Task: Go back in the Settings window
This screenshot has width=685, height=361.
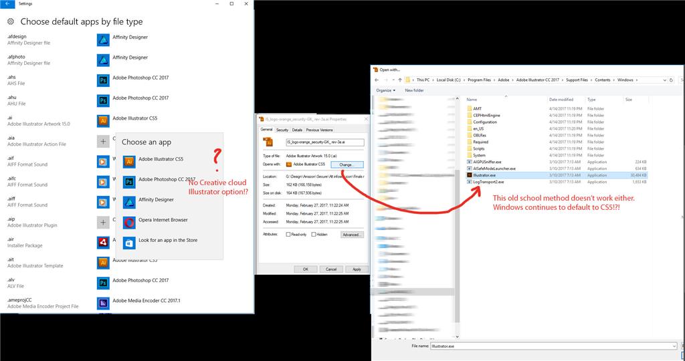Action: (7, 3)
